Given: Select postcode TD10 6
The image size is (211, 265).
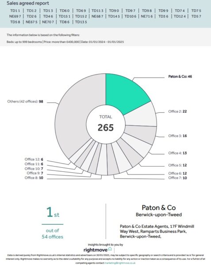Looking at the screenshot, I should pos(130,16).
